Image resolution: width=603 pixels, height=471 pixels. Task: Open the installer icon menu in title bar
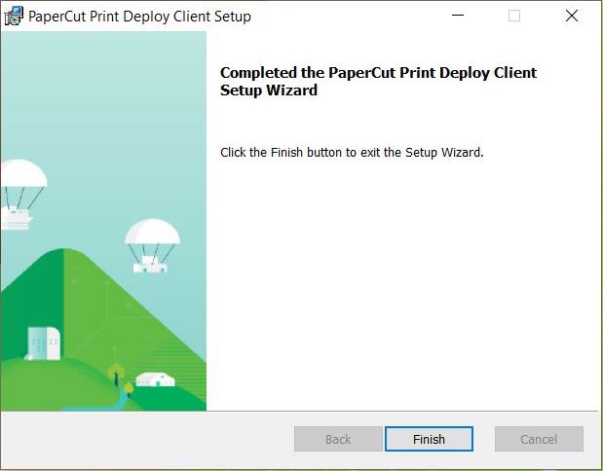click(x=14, y=17)
